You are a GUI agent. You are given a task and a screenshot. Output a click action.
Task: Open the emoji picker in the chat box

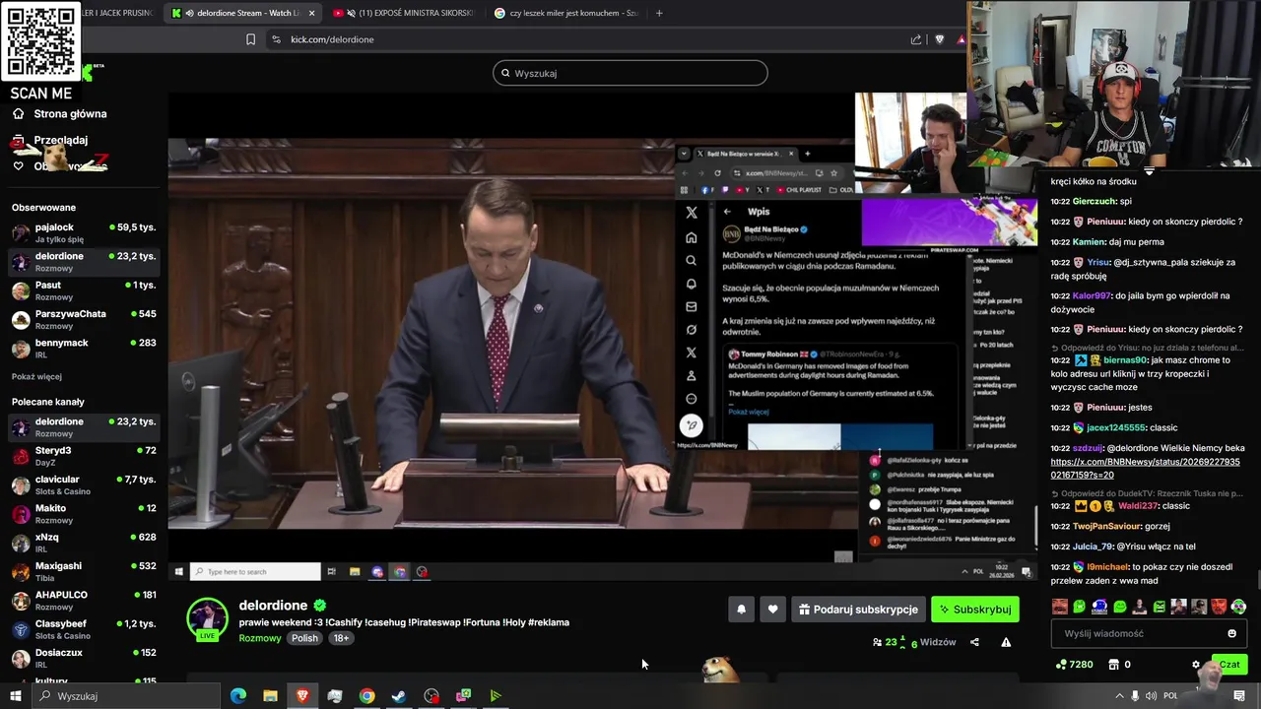click(x=1231, y=633)
